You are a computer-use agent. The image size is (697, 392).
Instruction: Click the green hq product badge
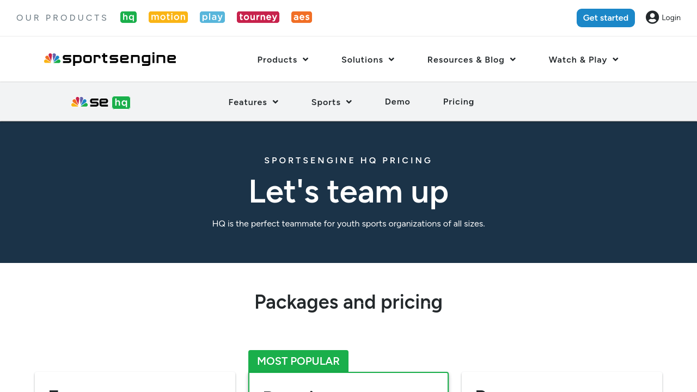pos(129,17)
